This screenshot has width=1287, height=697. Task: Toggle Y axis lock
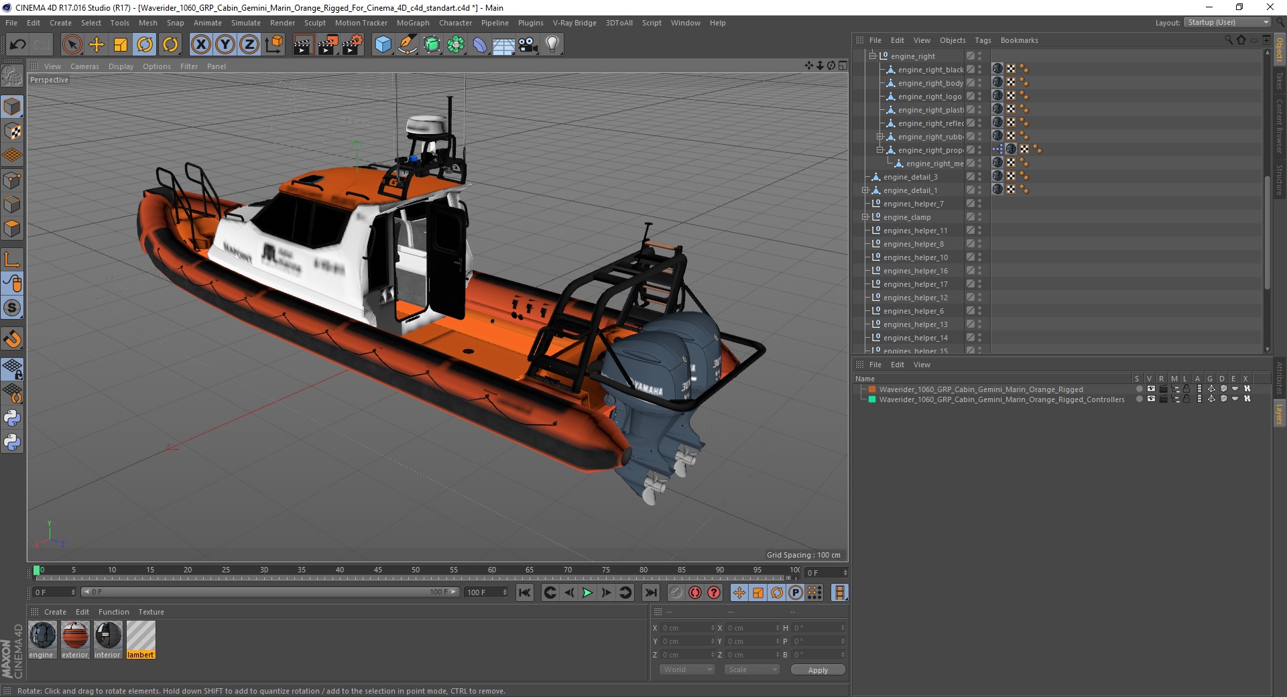pos(225,44)
